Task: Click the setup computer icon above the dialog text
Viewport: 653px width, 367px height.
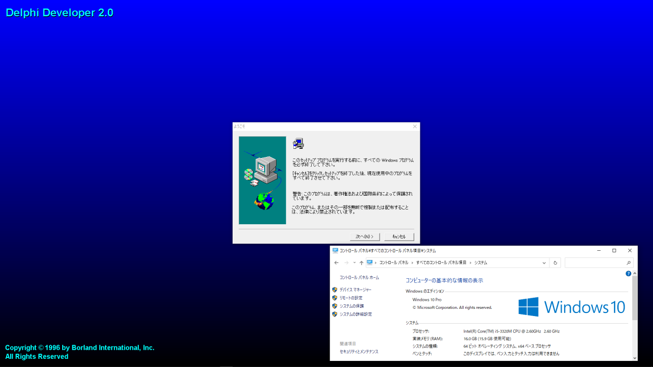Action: [298, 144]
